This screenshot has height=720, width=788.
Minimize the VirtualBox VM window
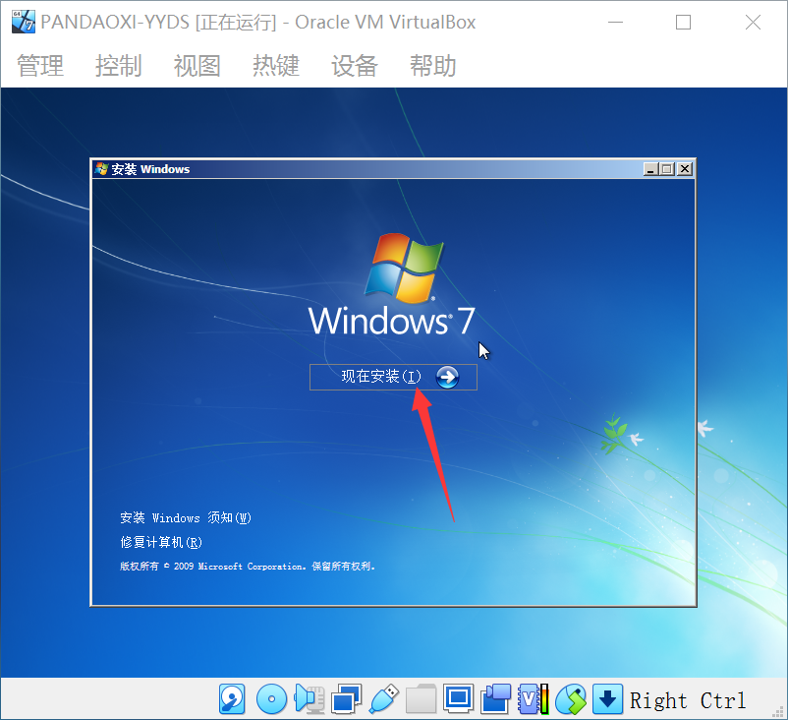615,23
